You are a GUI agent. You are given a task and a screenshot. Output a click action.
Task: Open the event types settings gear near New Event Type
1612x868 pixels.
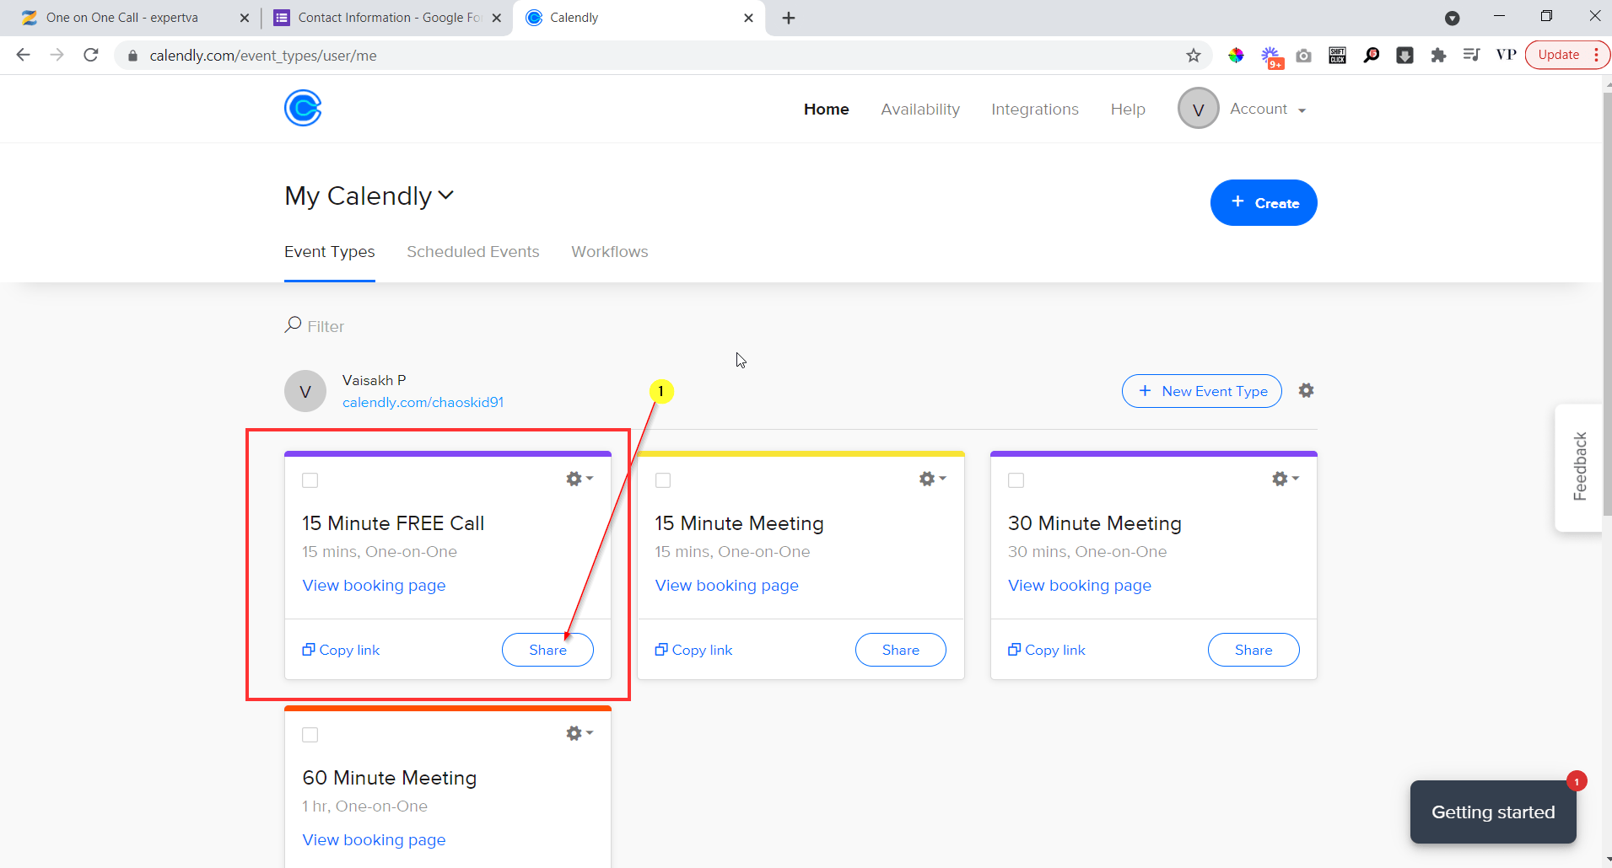[1307, 390]
